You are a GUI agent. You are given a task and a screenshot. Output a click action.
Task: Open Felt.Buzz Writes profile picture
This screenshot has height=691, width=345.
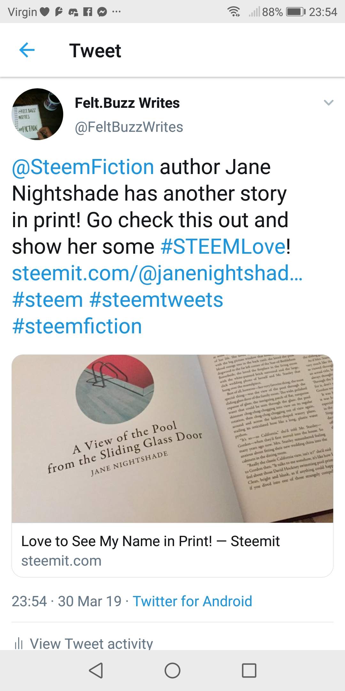click(37, 114)
